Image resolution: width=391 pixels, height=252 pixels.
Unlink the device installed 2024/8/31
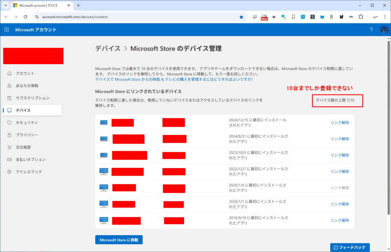[x=339, y=139]
